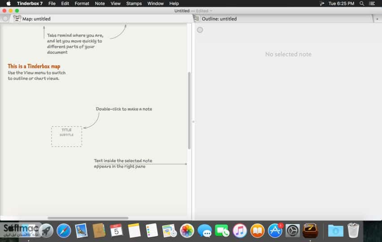Open Spotlight search in the menu bar
The width and height of the screenshot is (382, 242).
click(362, 4)
